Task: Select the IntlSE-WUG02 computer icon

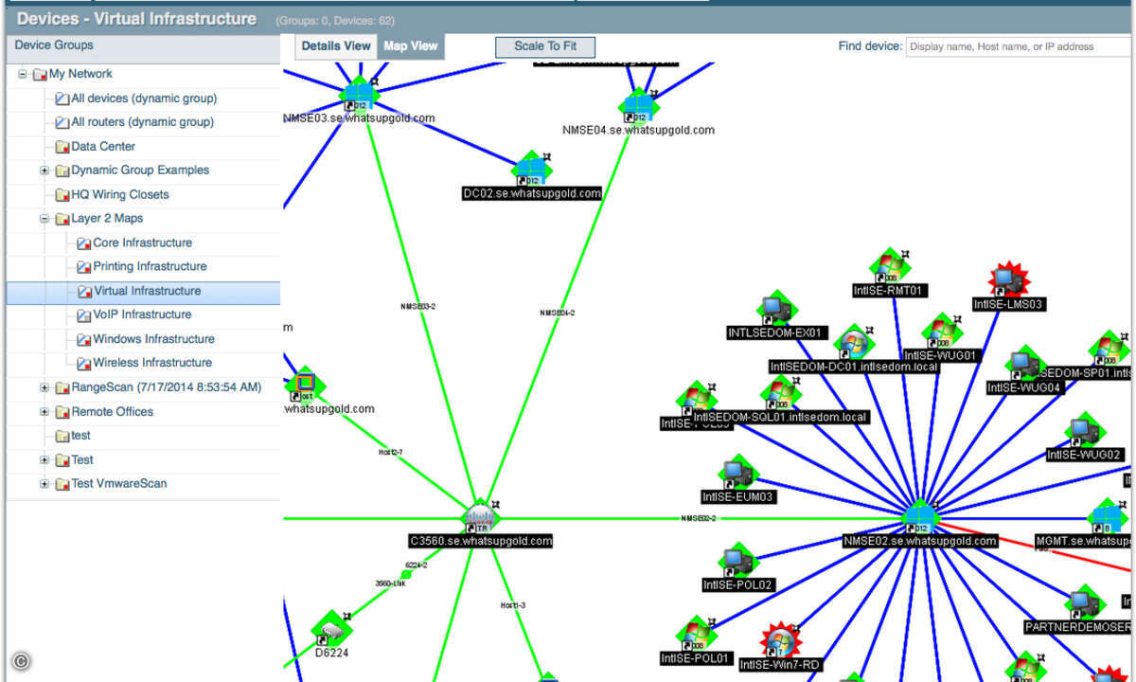Action: click(1084, 431)
